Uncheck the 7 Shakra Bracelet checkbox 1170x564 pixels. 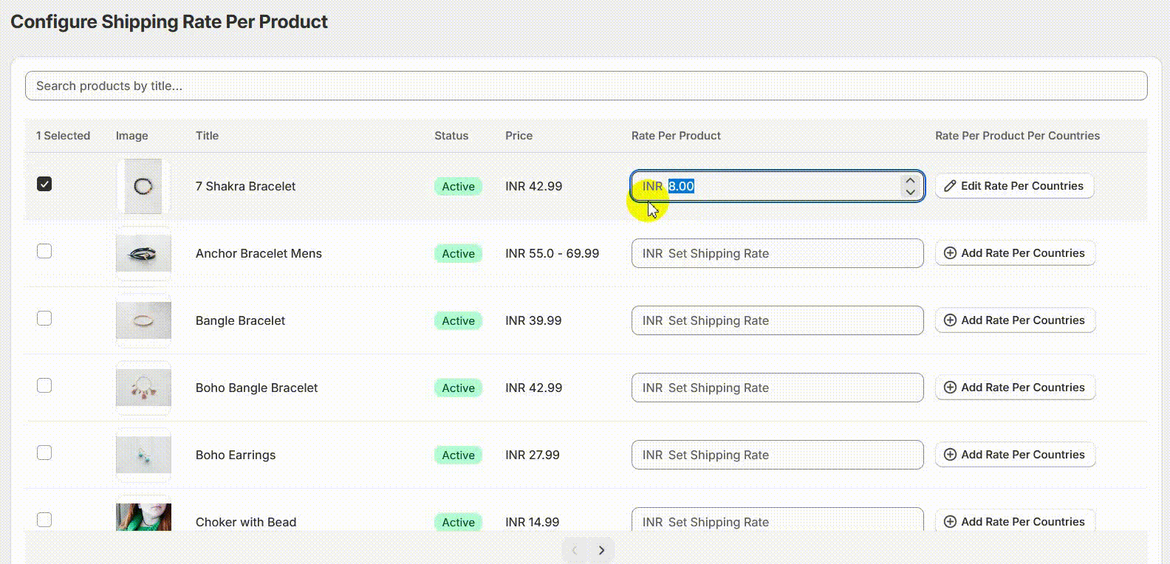[x=44, y=184]
